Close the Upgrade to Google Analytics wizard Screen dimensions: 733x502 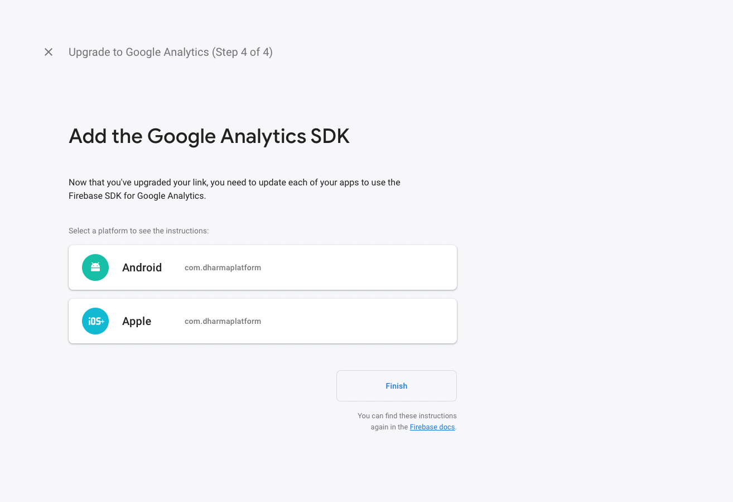coord(49,52)
